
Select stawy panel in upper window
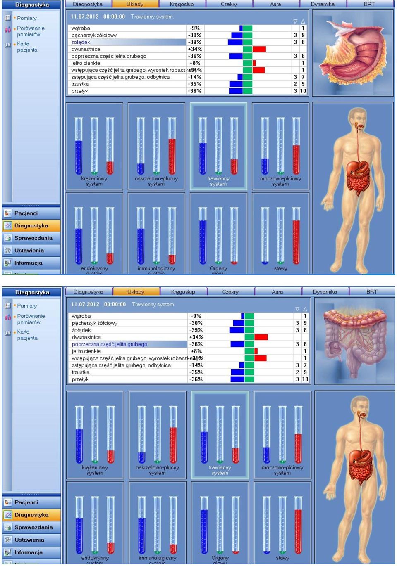pos(280,233)
